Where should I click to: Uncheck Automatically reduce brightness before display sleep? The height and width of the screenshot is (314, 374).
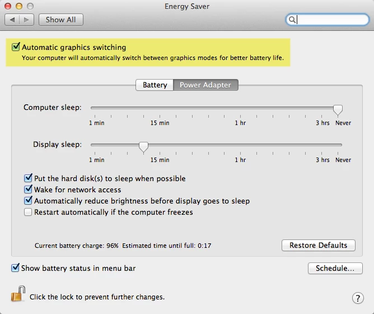click(28, 201)
